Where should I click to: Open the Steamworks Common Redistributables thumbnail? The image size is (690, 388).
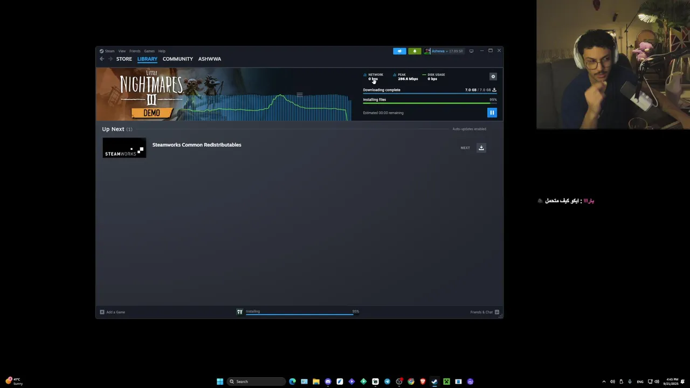tap(124, 148)
